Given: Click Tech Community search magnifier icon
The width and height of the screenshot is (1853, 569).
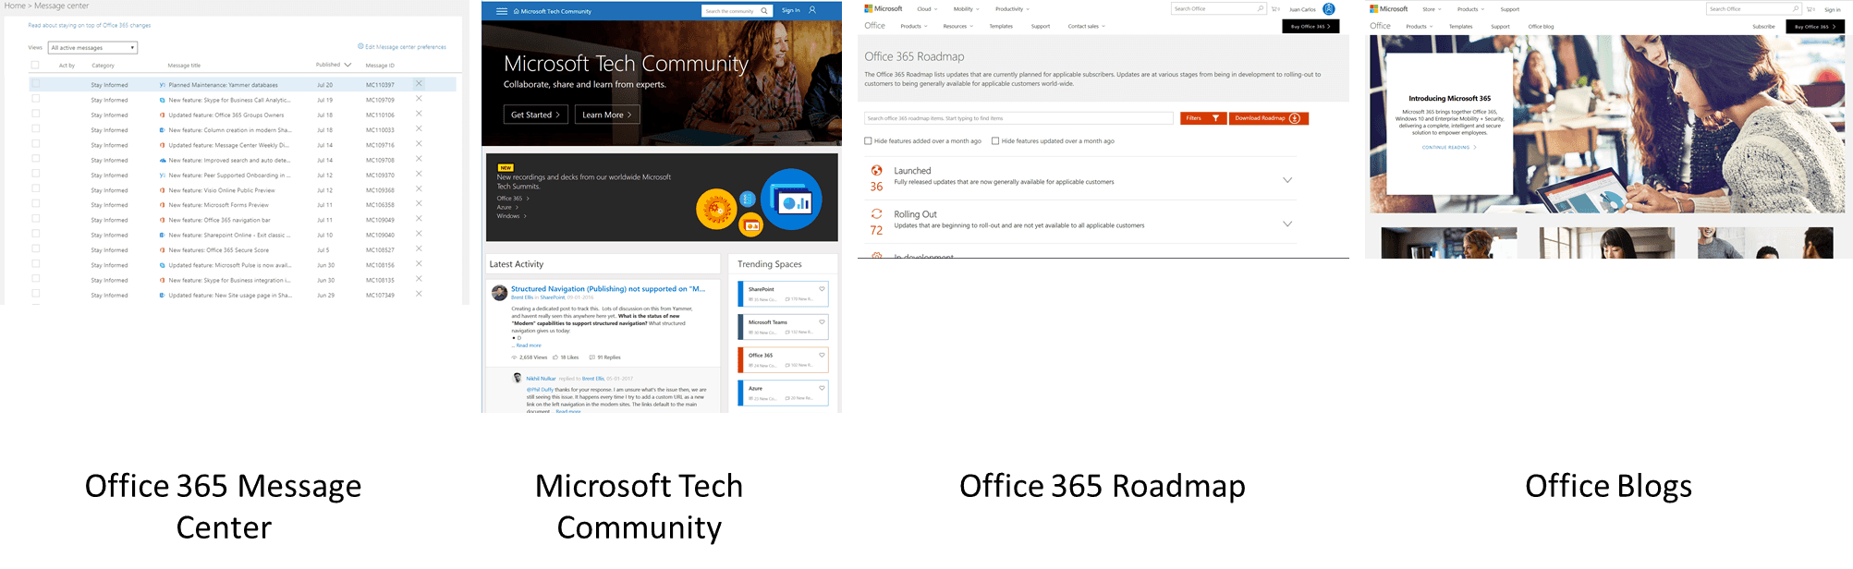Looking at the screenshot, I should [x=764, y=11].
